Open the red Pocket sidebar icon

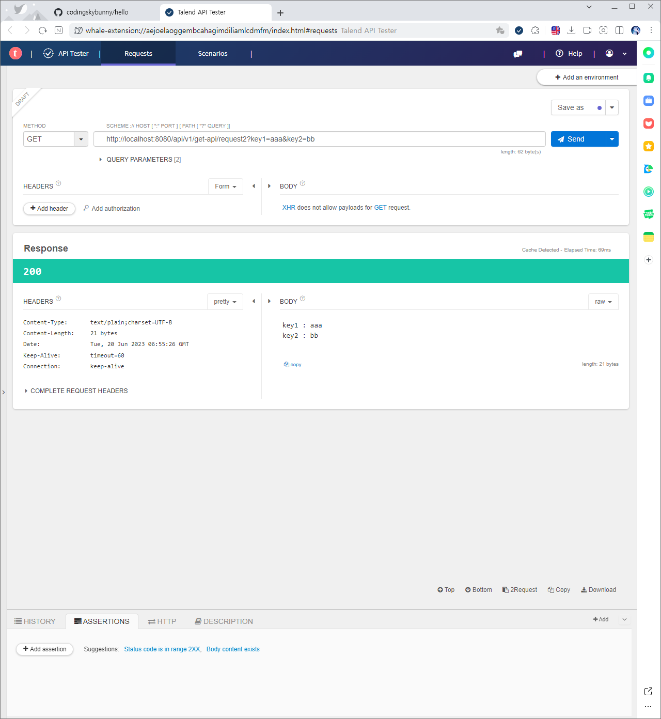click(x=649, y=123)
